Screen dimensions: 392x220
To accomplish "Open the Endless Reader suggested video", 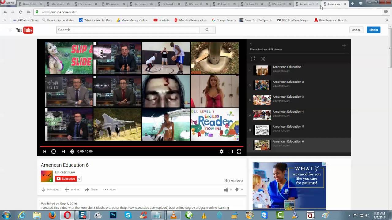I will point(215,124).
